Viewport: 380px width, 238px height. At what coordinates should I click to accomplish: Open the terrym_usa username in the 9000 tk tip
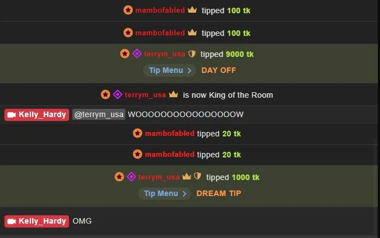tap(165, 54)
